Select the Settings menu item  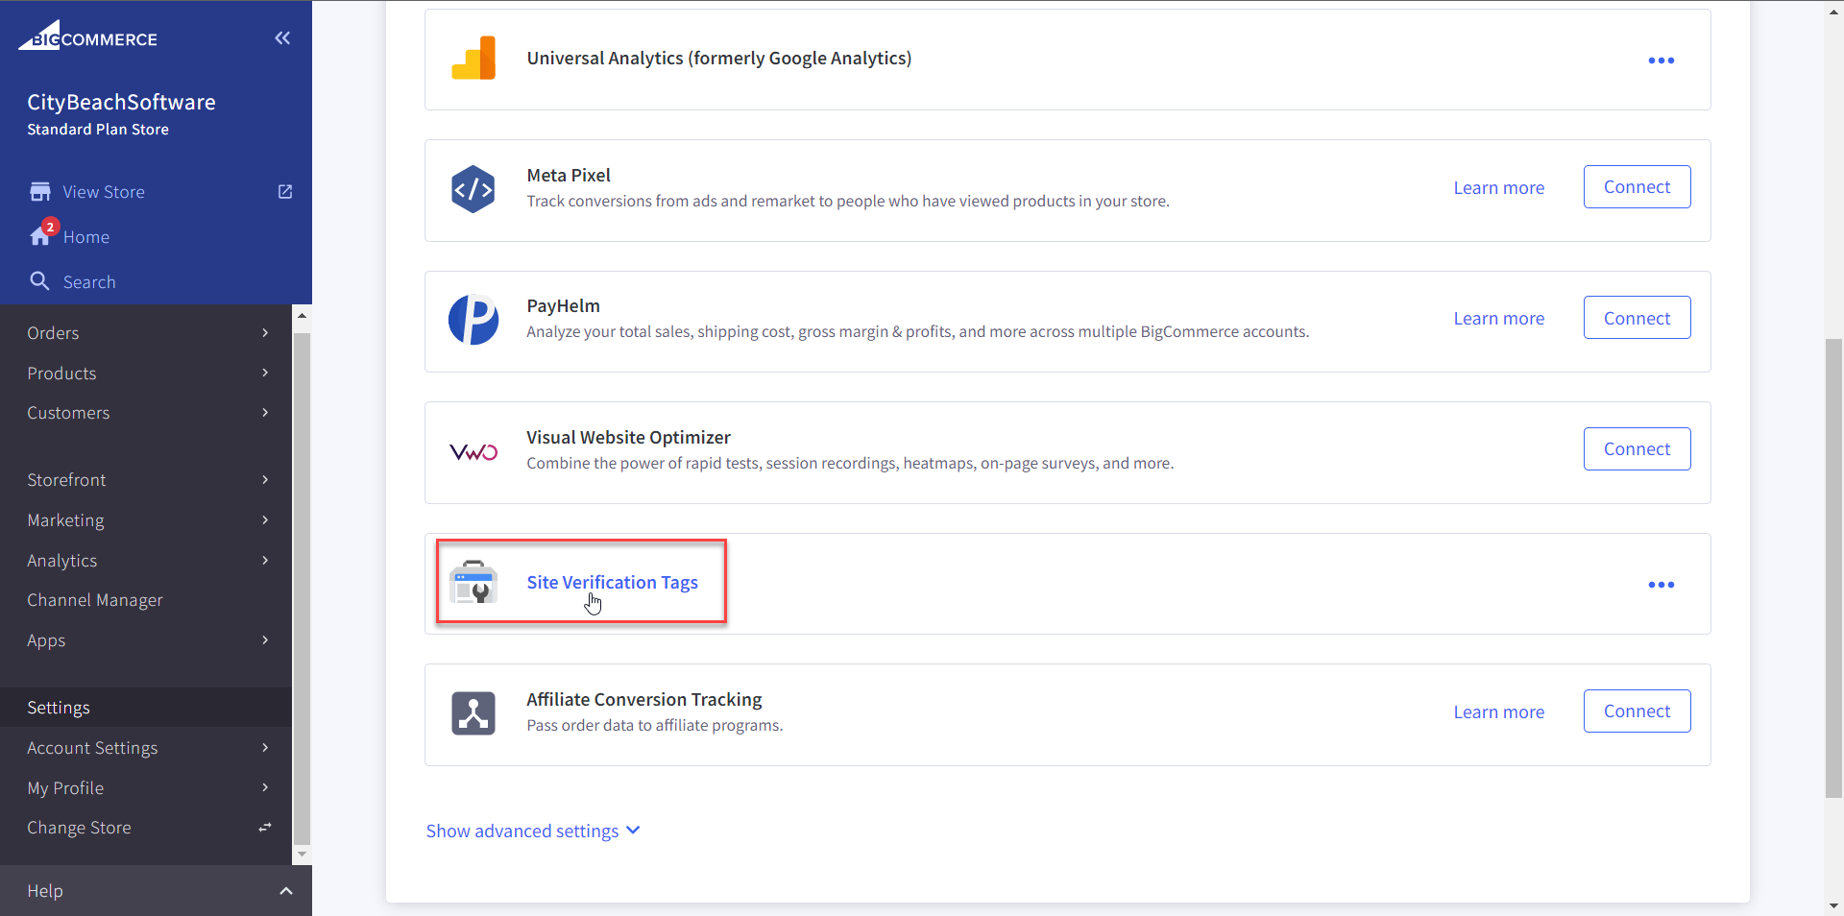[146, 708]
